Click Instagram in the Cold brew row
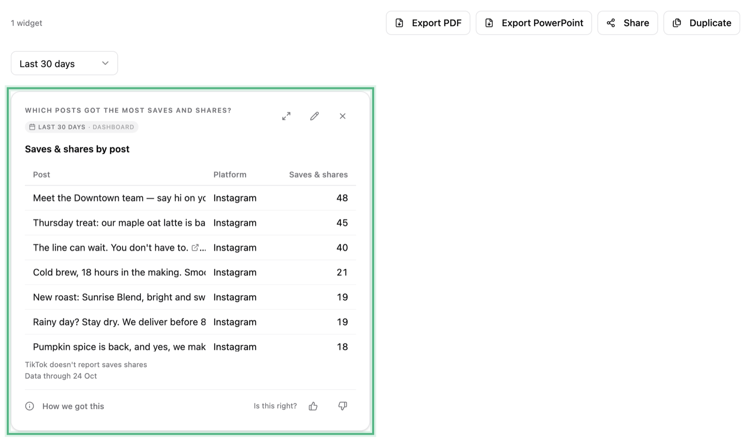Viewport: 751px width, 442px height. coord(235,272)
